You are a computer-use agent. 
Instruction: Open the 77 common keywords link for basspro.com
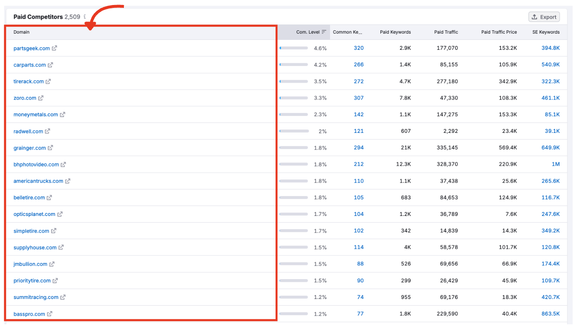[x=360, y=314]
